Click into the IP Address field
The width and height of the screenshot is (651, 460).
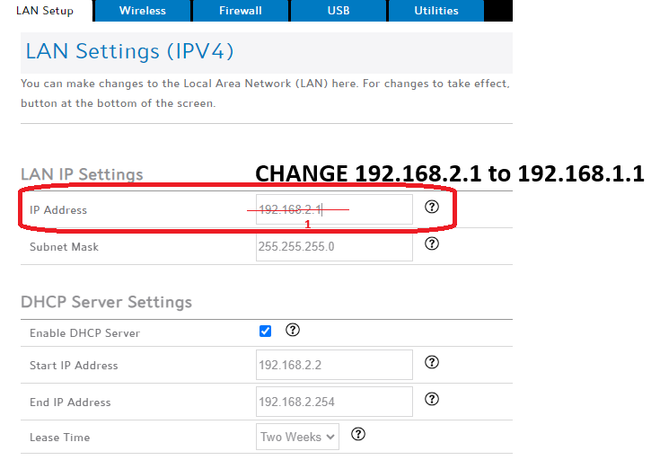point(334,209)
